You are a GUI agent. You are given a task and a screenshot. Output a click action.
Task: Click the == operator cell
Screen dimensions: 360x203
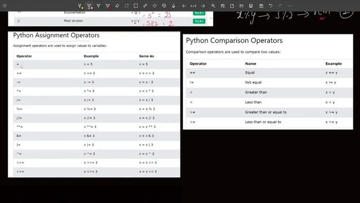pyautogui.click(x=192, y=73)
